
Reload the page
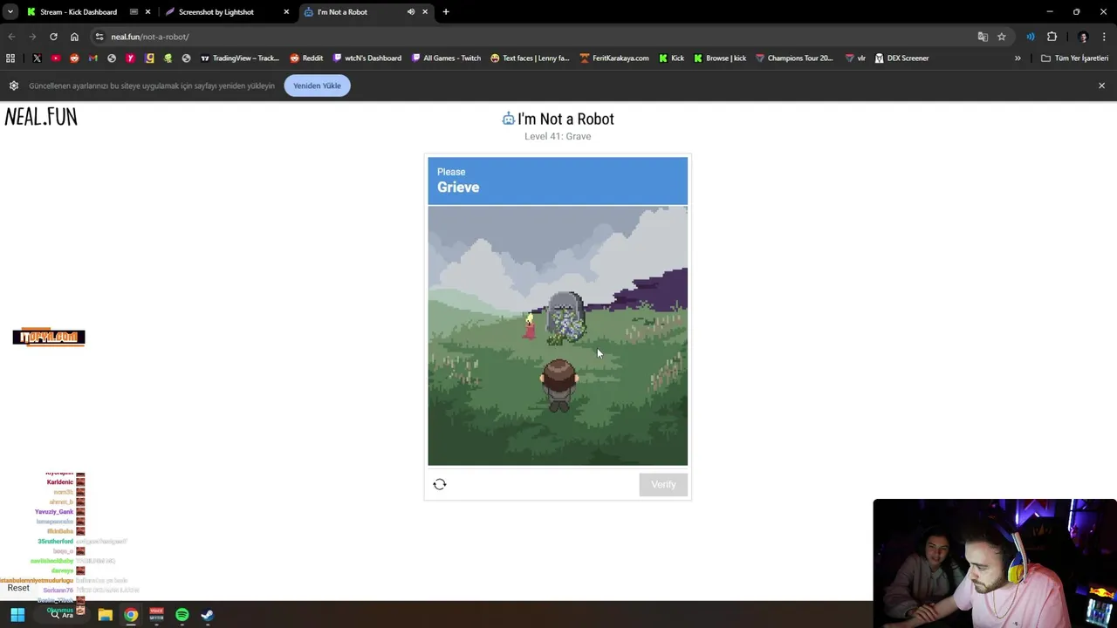click(53, 37)
